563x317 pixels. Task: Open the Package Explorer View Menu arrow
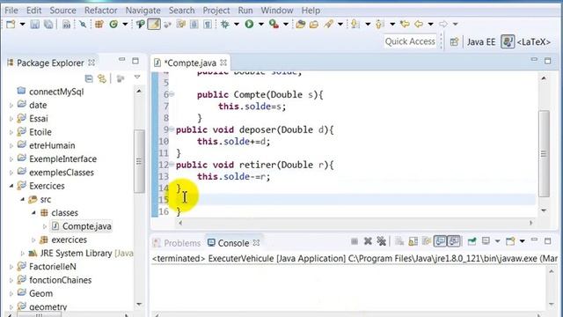pyautogui.click(x=137, y=77)
